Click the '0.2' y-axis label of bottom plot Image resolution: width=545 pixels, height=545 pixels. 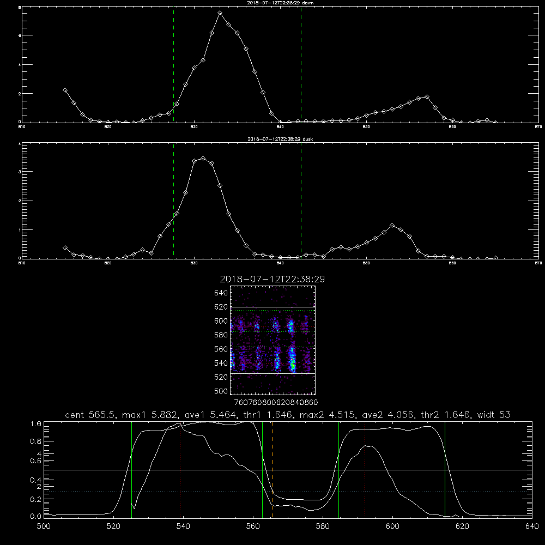36,499
